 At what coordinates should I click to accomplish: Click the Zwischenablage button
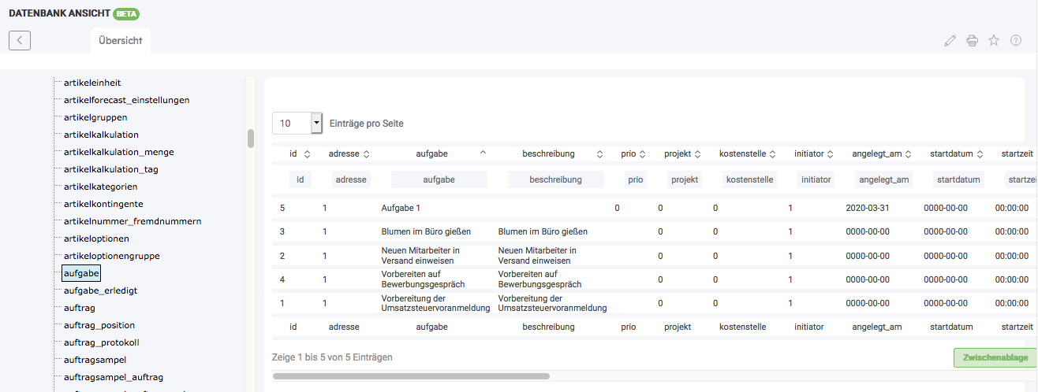click(995, 357)
